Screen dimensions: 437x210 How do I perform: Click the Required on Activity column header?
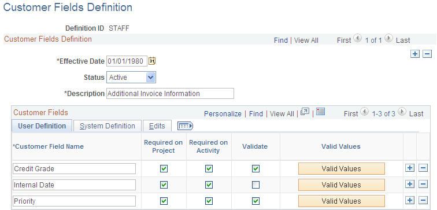coord(208,146)
